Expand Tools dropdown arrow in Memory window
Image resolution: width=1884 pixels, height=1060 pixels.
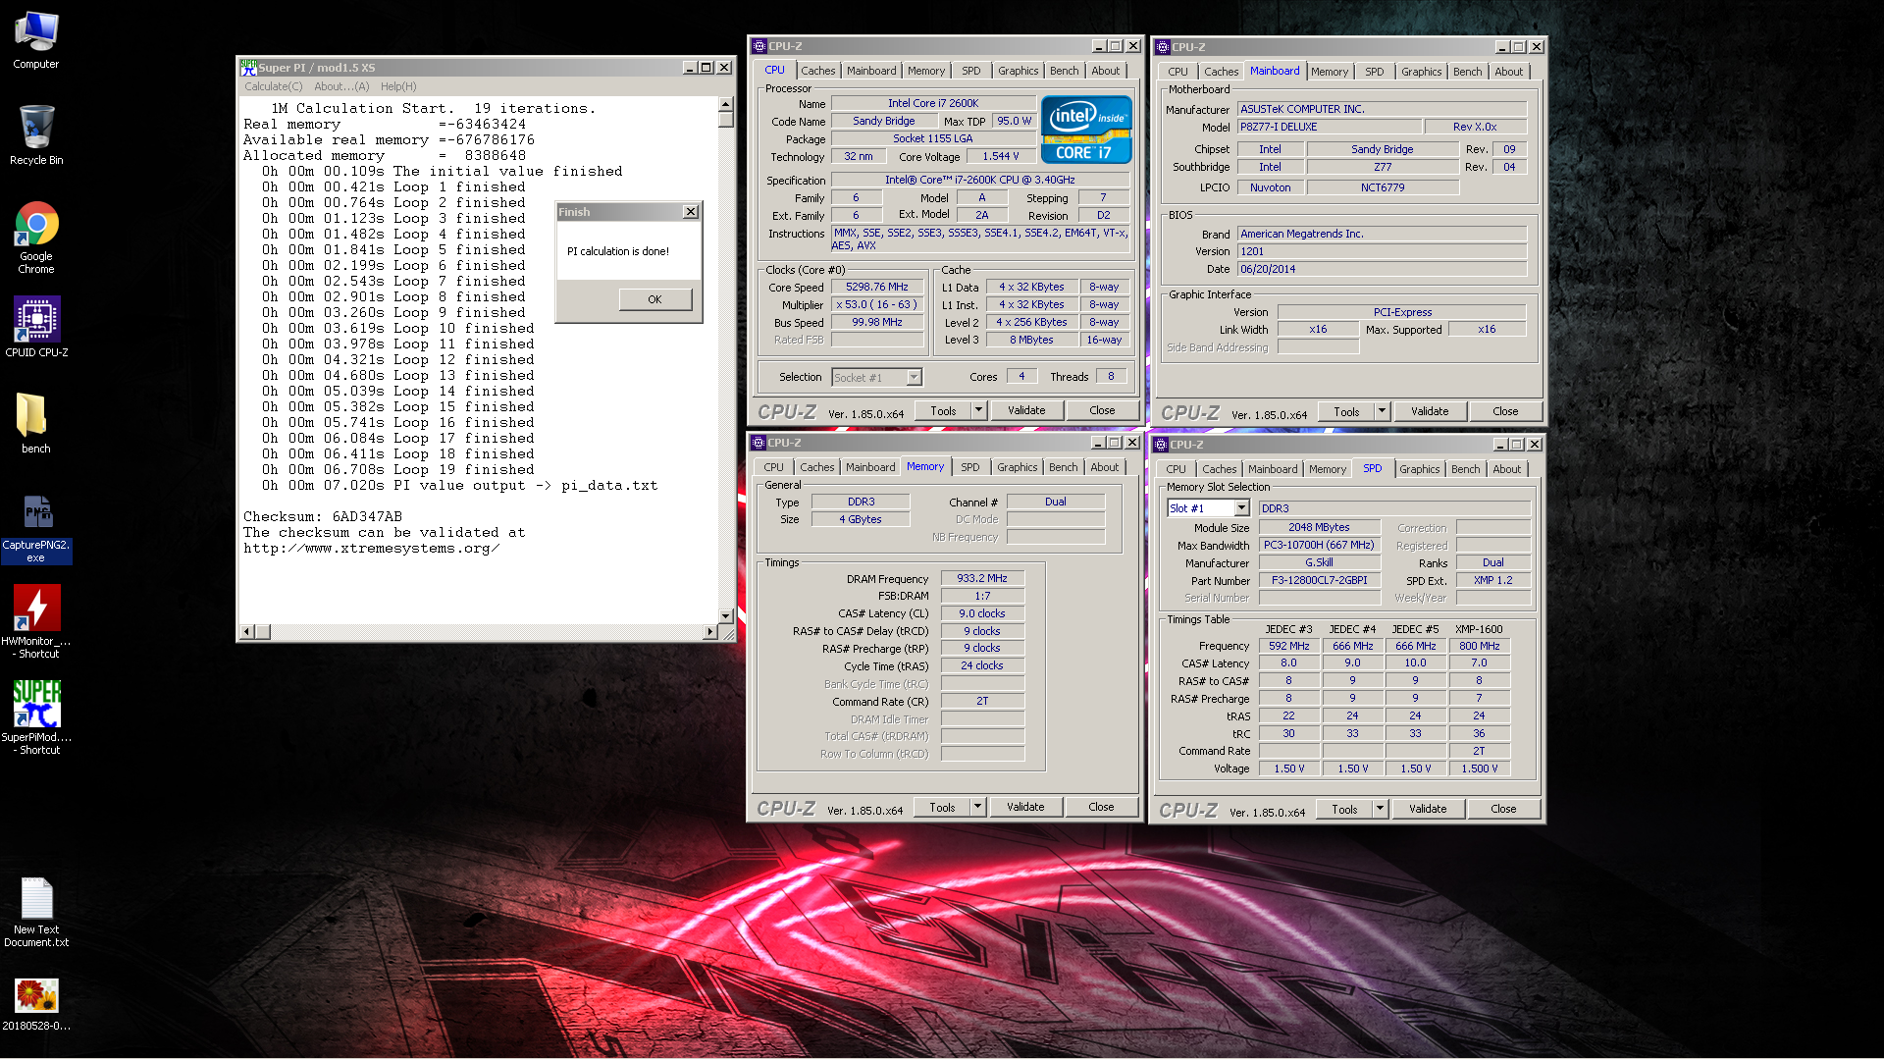977,807
